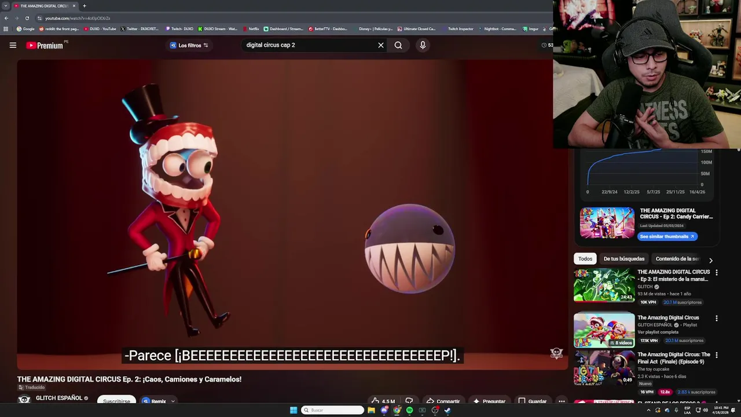Close THE AMAZING DIGITAL CIRCUS browser tab

[74, 6]
